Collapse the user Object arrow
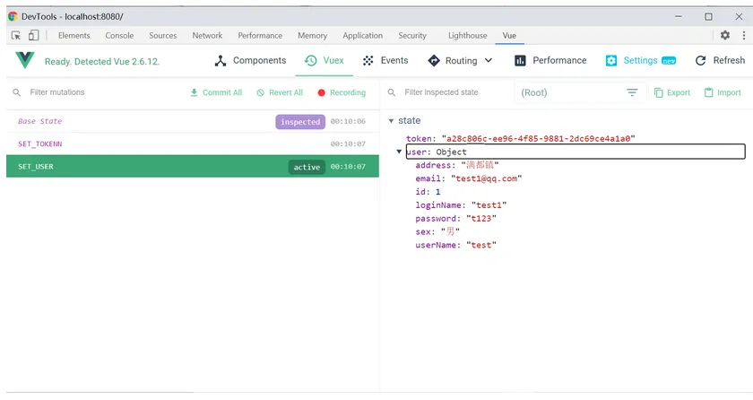 pyautogui.click(x=399, y=152)
